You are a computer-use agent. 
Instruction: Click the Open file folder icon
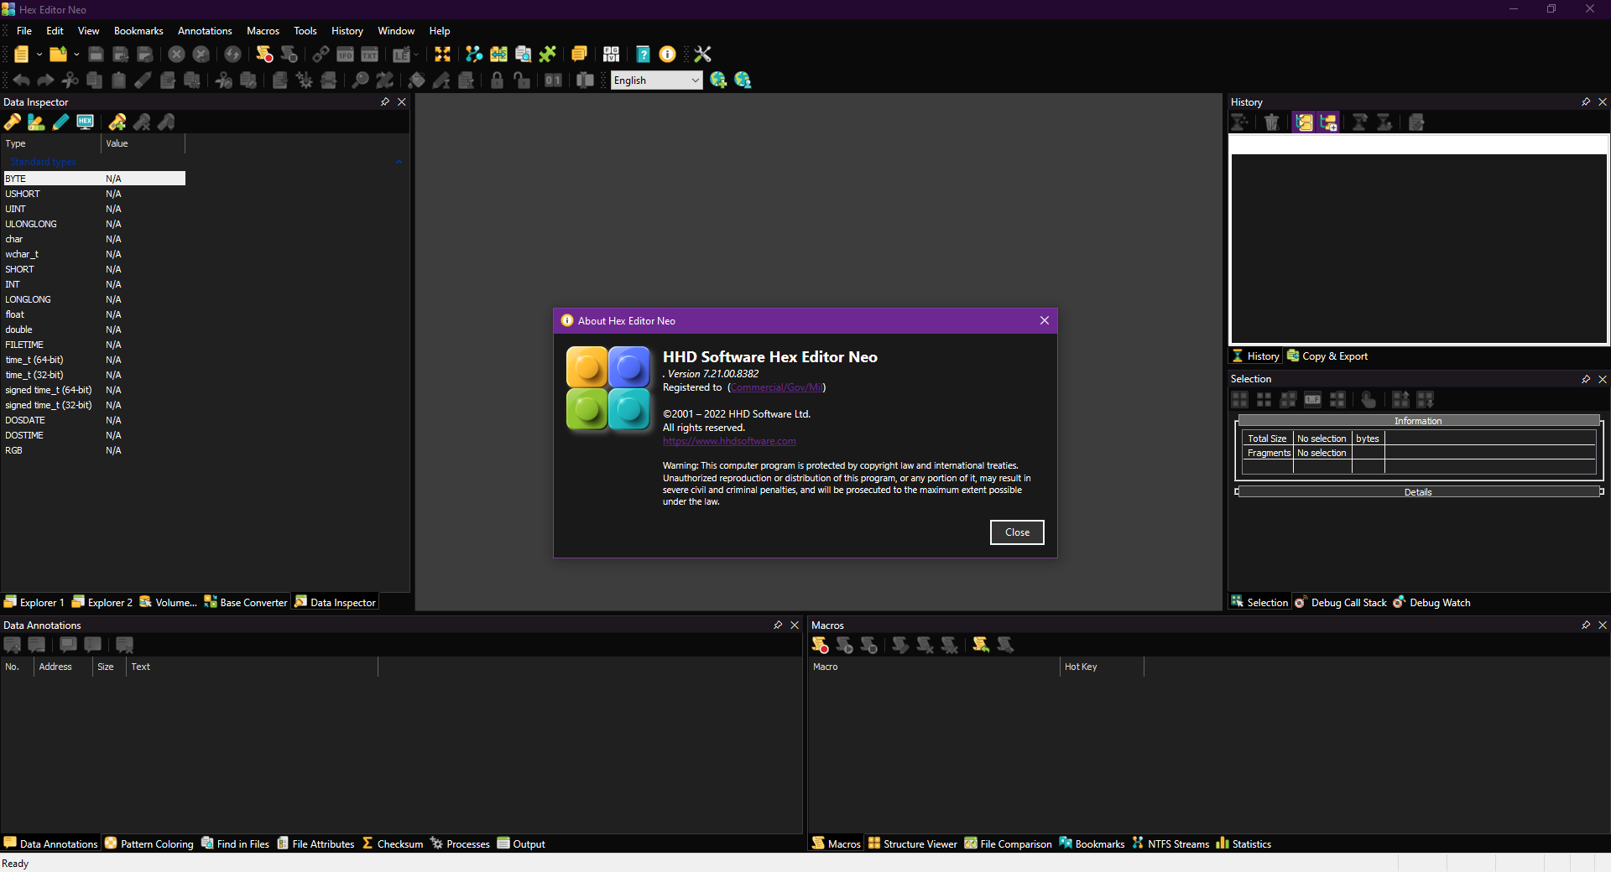tap(58, 54)
